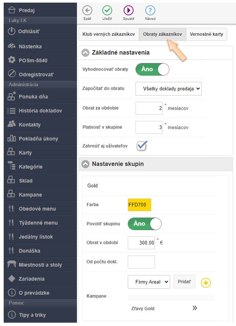This screenshot has height=326, width=236.
Task: Open Nástenka dashboard in sidebar
Action: pos(30,46)
